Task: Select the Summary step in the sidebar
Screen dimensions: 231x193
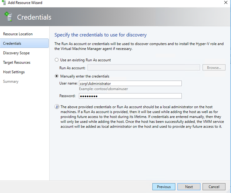Action: [x=11, y=81]
